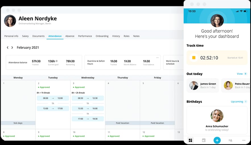This screenshot has height=145, width=251.
Task: Open dashboard grid icon in mobile nav
Action: (x=190, y=140)
